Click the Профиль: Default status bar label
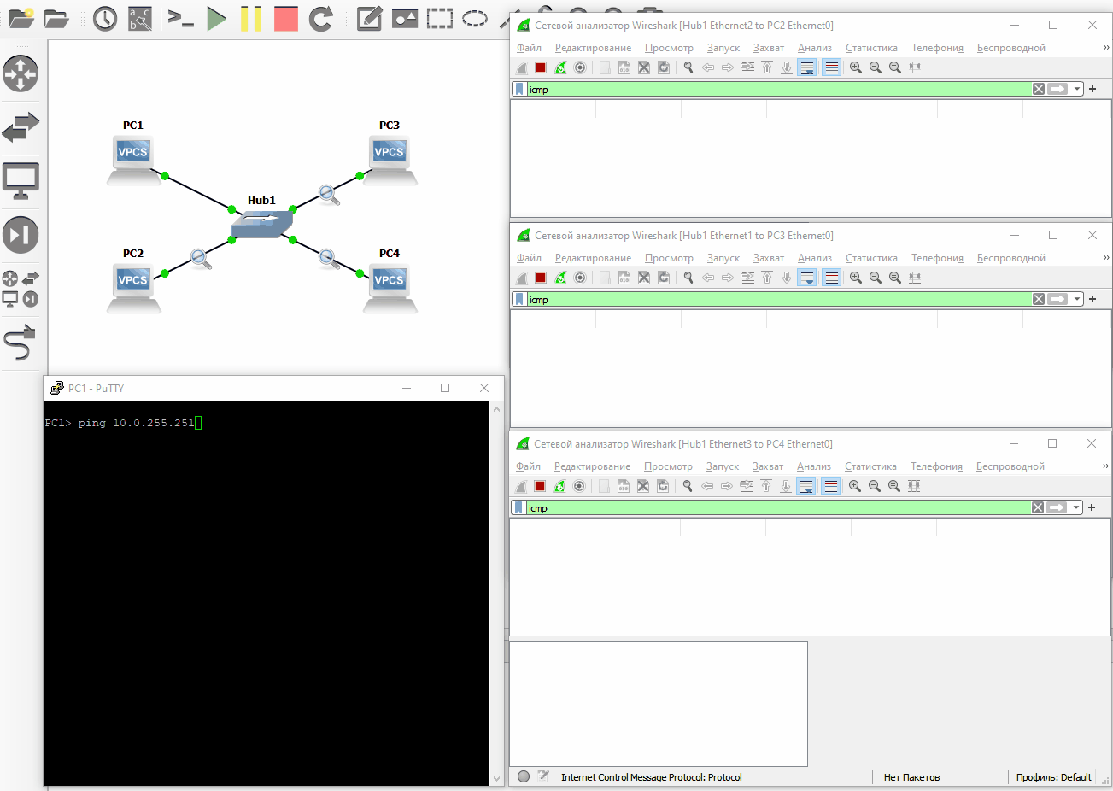 [1053, 777]
